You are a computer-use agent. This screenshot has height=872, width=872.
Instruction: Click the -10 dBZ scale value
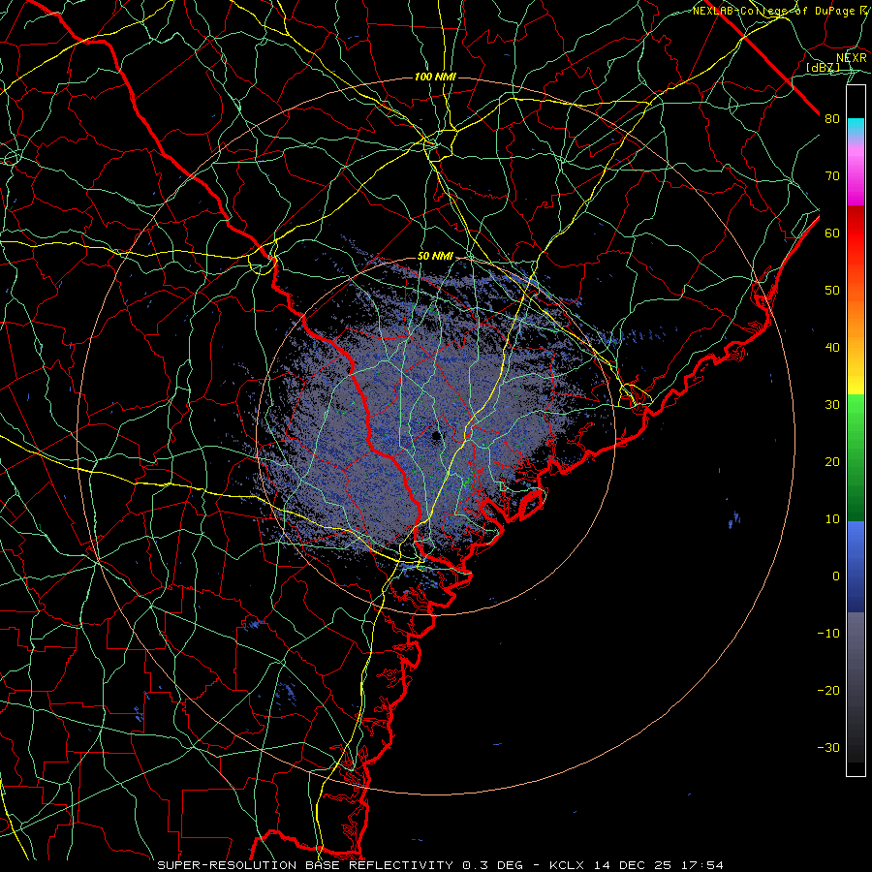pos(828,634)
